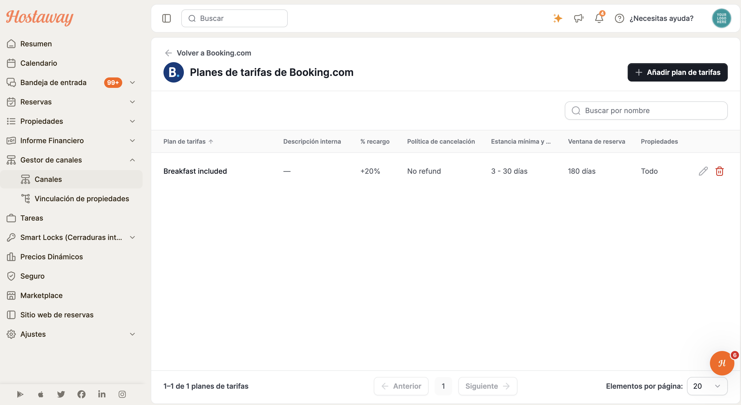
Task: Collapse the Gestor de canales section
Action: pyautogui.click(x=132, y=160)
